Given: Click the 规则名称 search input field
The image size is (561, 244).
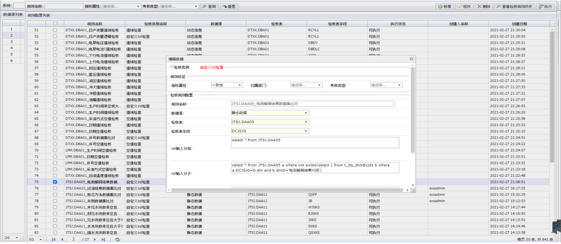Looking at the screenshot, I should click(64, 7).
